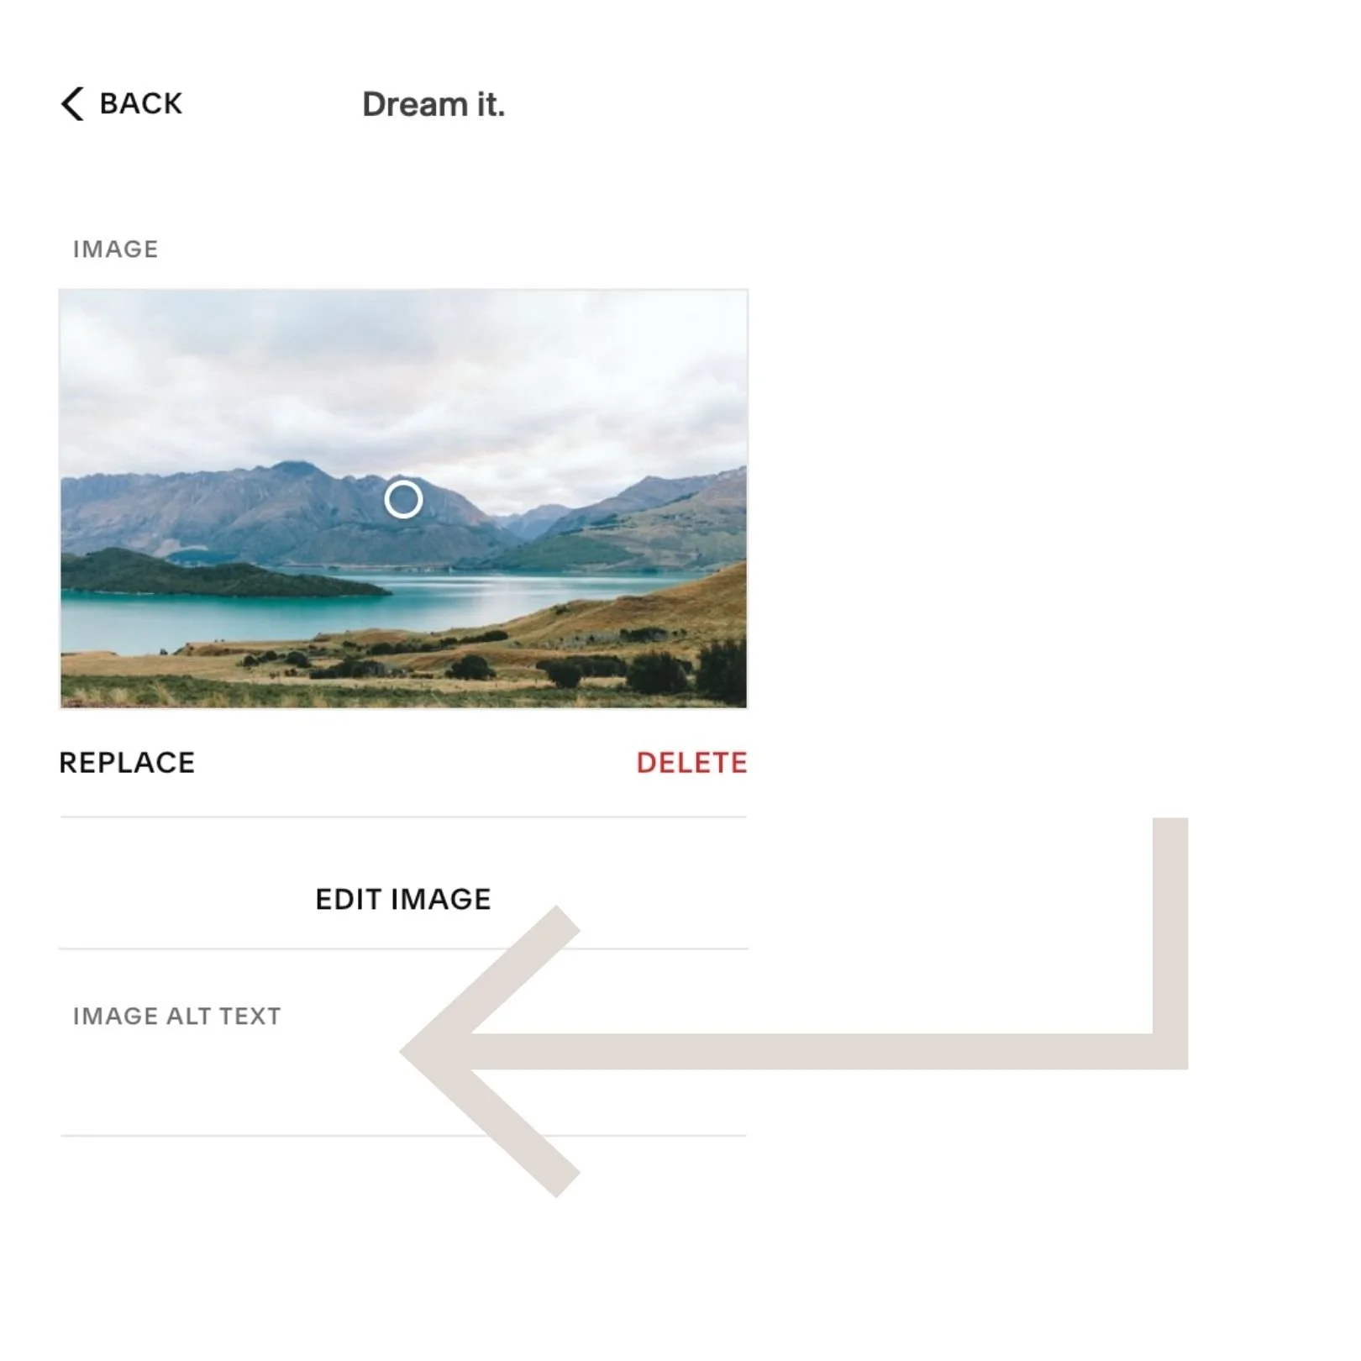Click the "Dream it." panel title
This screenshot has height=1361, width=1361.
point(434,105)
